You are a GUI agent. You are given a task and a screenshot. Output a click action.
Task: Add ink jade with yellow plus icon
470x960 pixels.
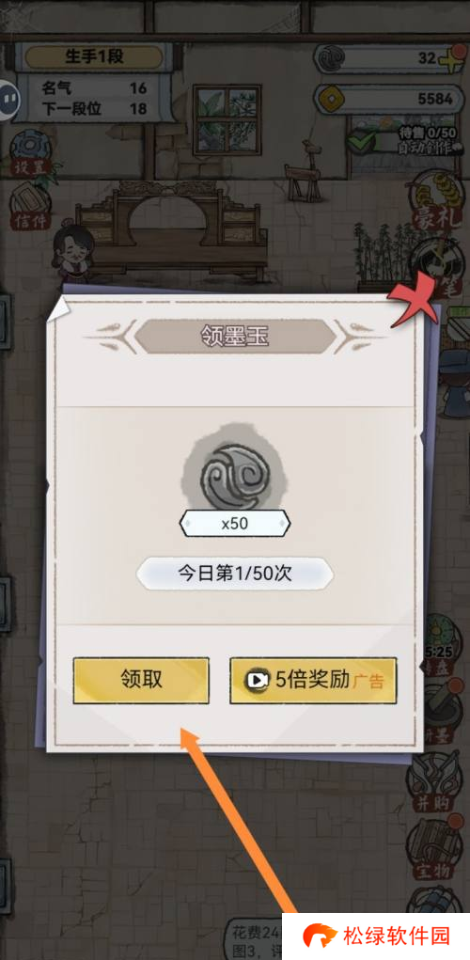click(450, 58)
